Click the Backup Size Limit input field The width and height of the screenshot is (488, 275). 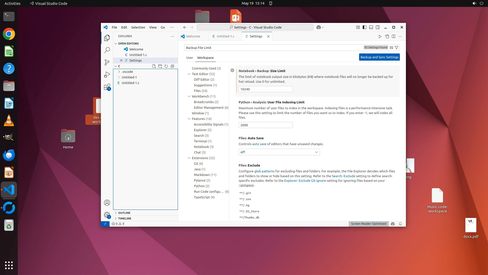(x=265, y=89)
